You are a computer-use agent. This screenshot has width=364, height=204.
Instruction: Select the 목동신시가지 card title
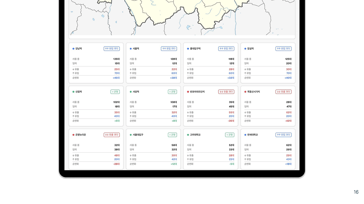click(254, 92)
